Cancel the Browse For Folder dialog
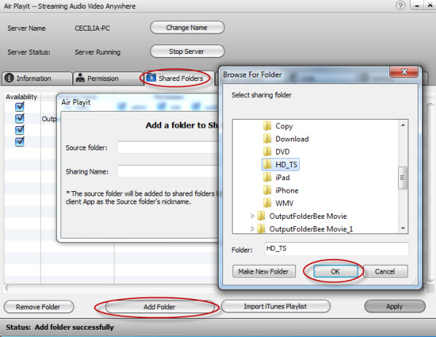The image size is (436, 337). 386,271
